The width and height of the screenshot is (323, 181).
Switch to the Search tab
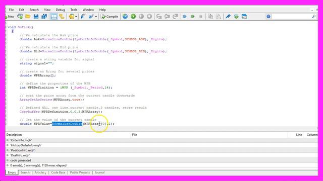click(25, 172)
